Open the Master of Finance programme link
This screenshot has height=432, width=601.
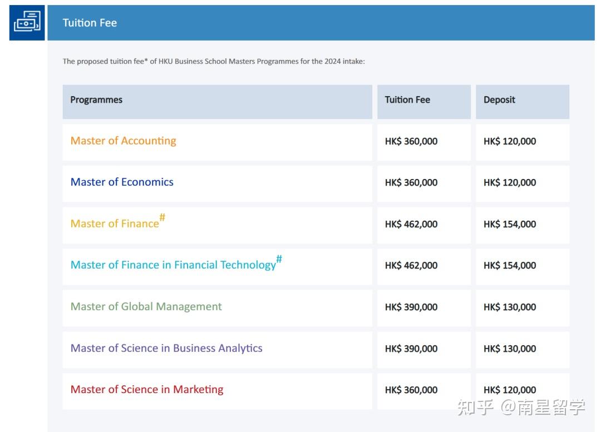115,224
